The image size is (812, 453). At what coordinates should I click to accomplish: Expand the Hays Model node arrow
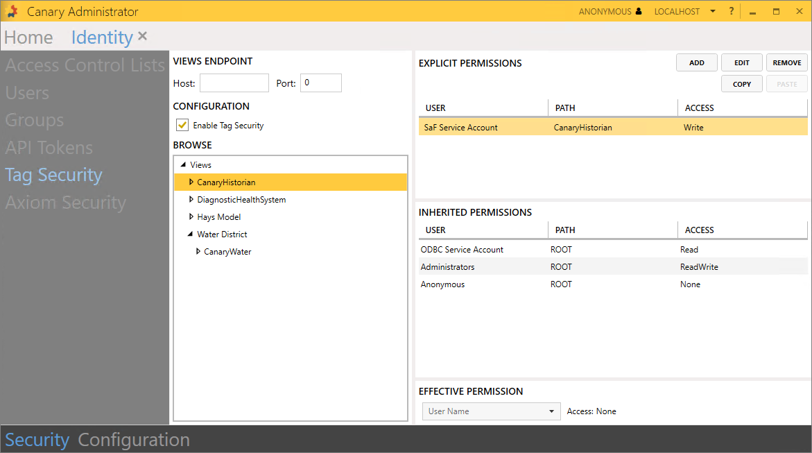coord(191,216)
